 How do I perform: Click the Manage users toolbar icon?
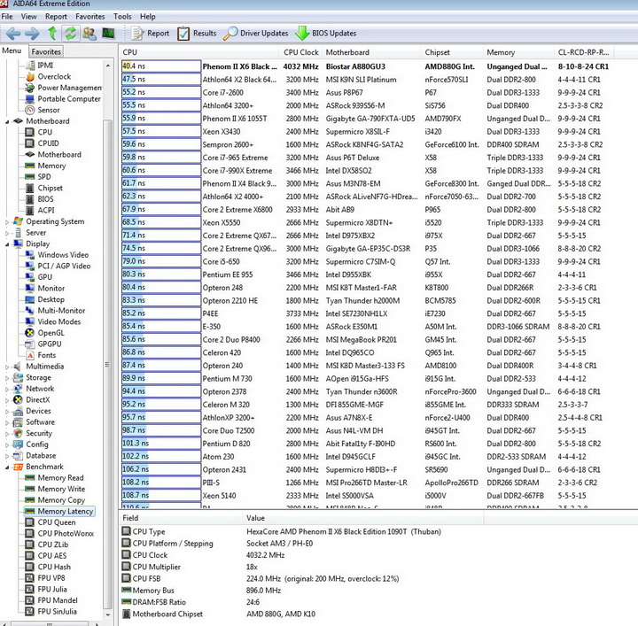point(89,33)
